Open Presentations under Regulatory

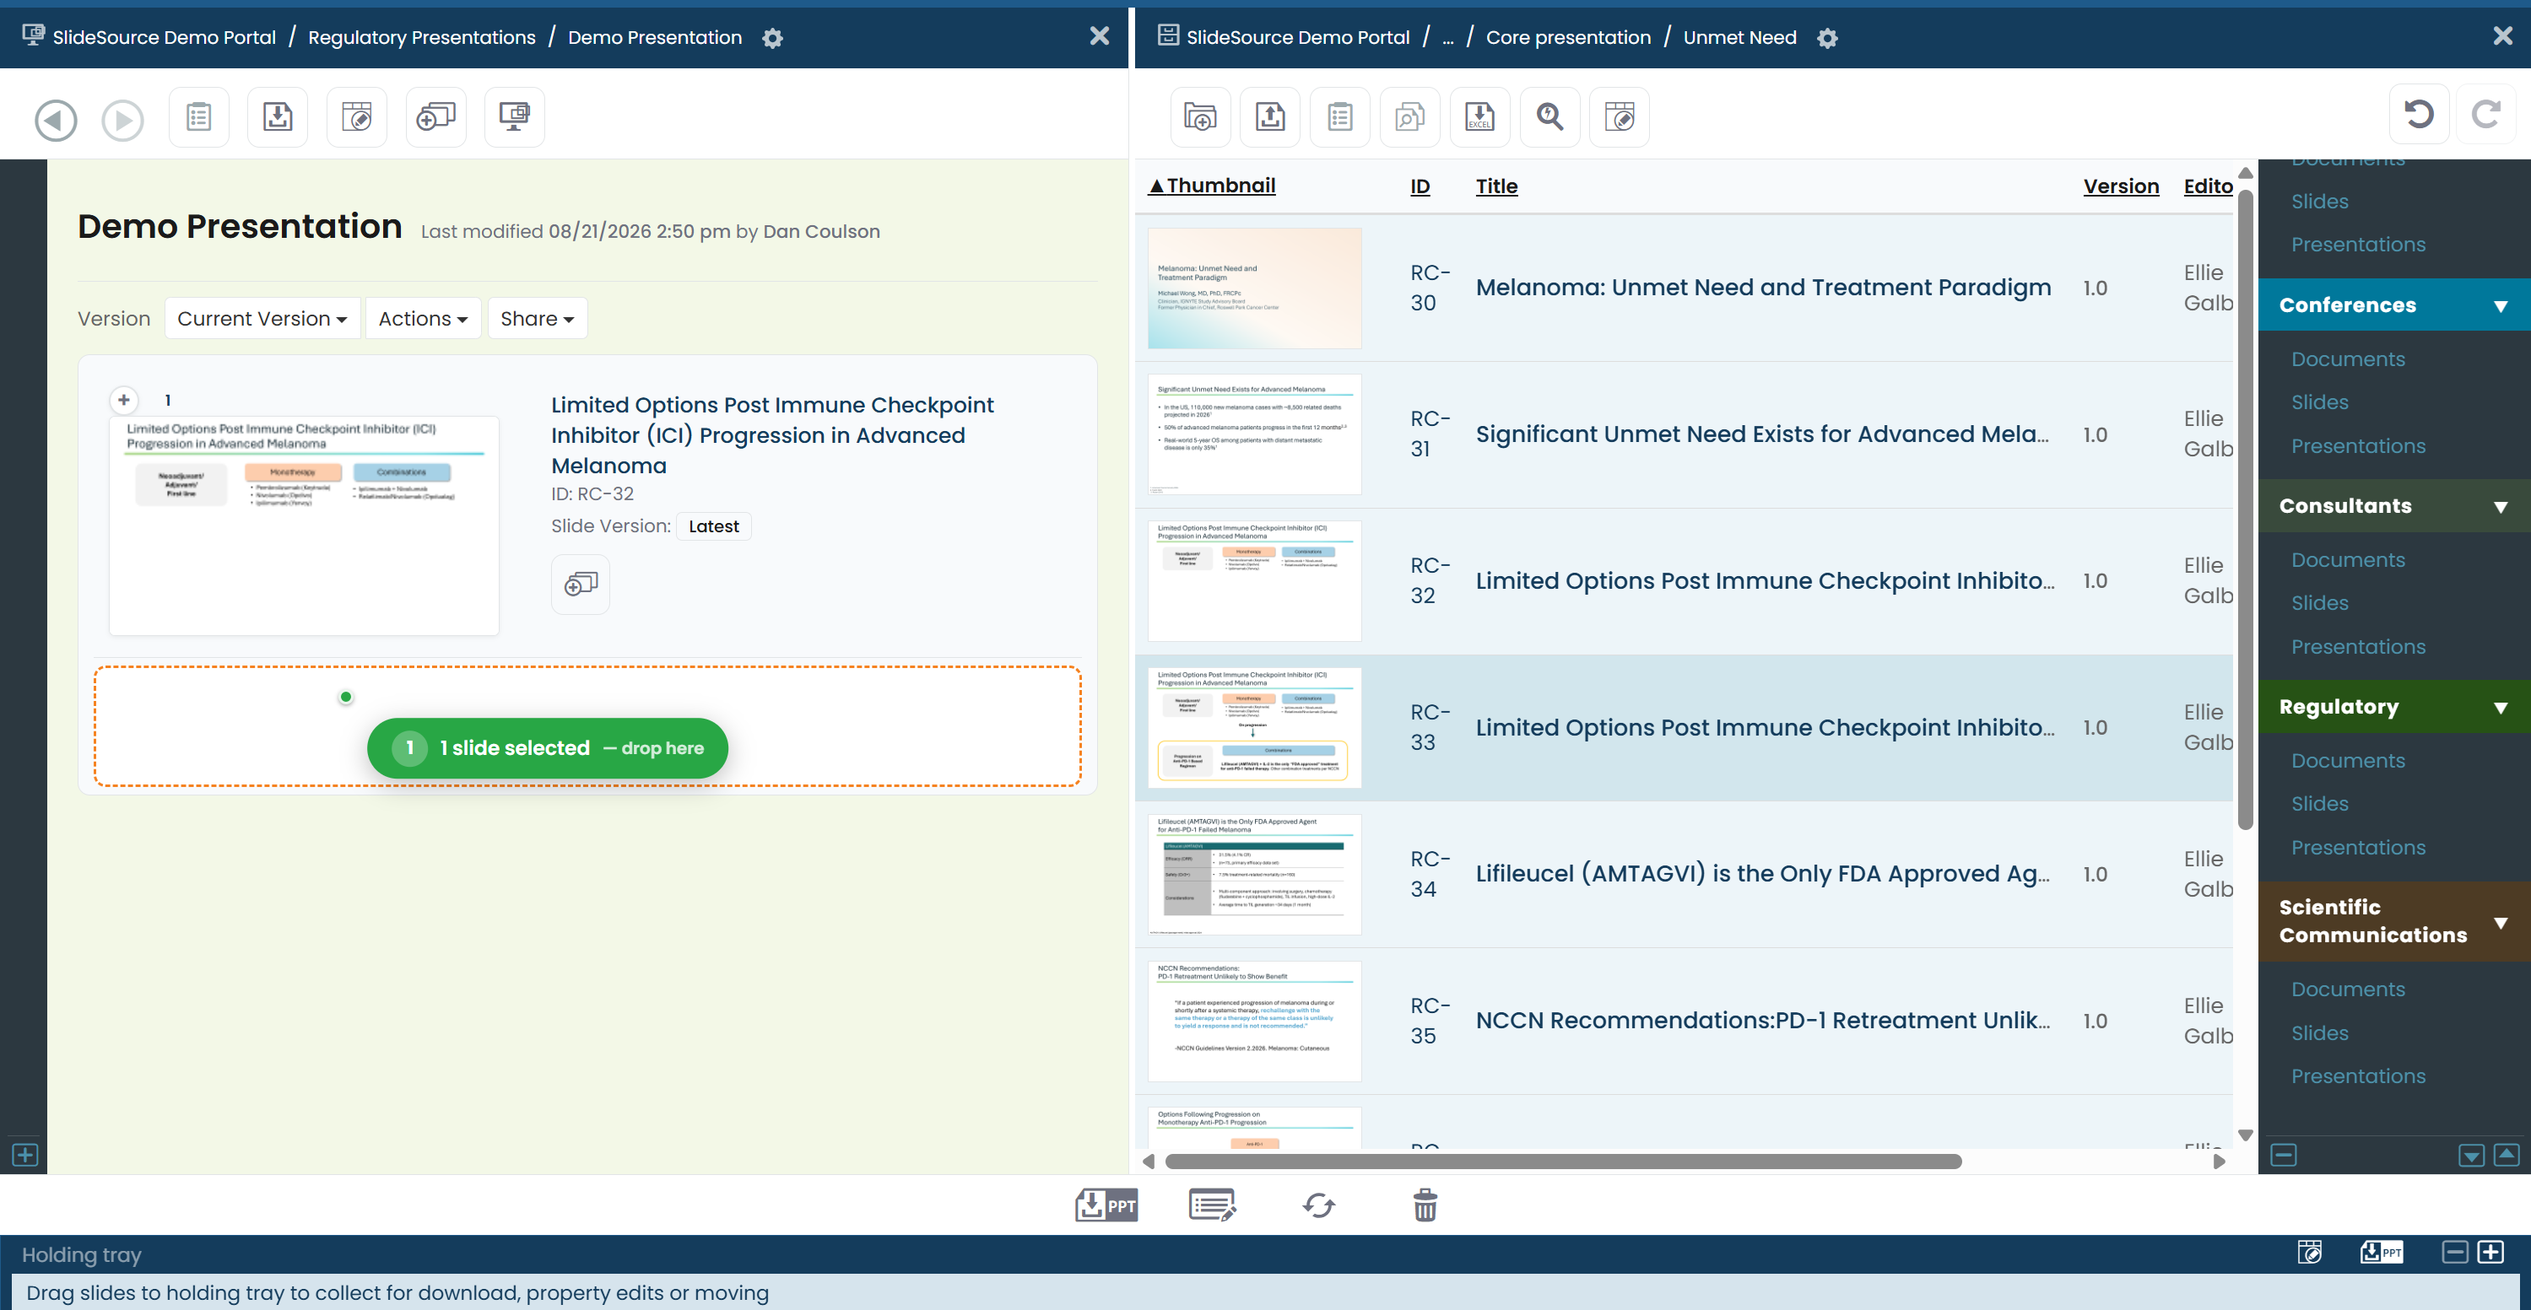tap(2358, 848)
